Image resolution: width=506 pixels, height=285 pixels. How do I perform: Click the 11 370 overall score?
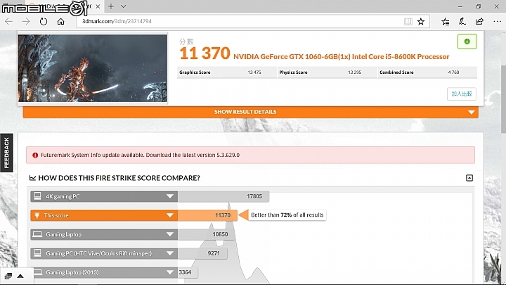pos(205,53)
